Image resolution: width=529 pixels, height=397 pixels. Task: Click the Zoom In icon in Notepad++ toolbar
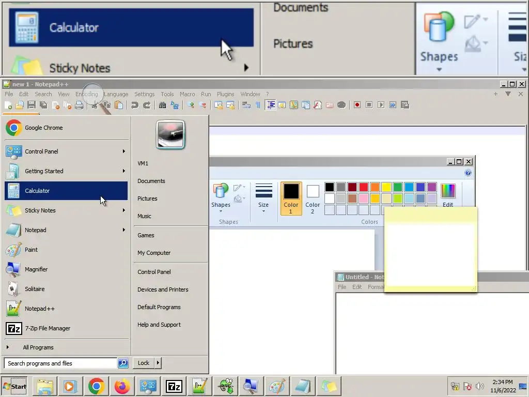(191, 105)
